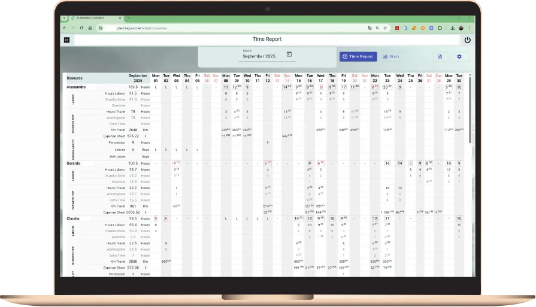
Task: Click the power logout icon
Action: tap(467, 40)
